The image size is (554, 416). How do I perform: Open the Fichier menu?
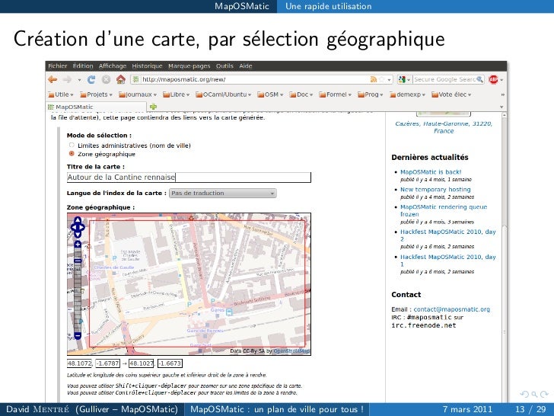58,66
